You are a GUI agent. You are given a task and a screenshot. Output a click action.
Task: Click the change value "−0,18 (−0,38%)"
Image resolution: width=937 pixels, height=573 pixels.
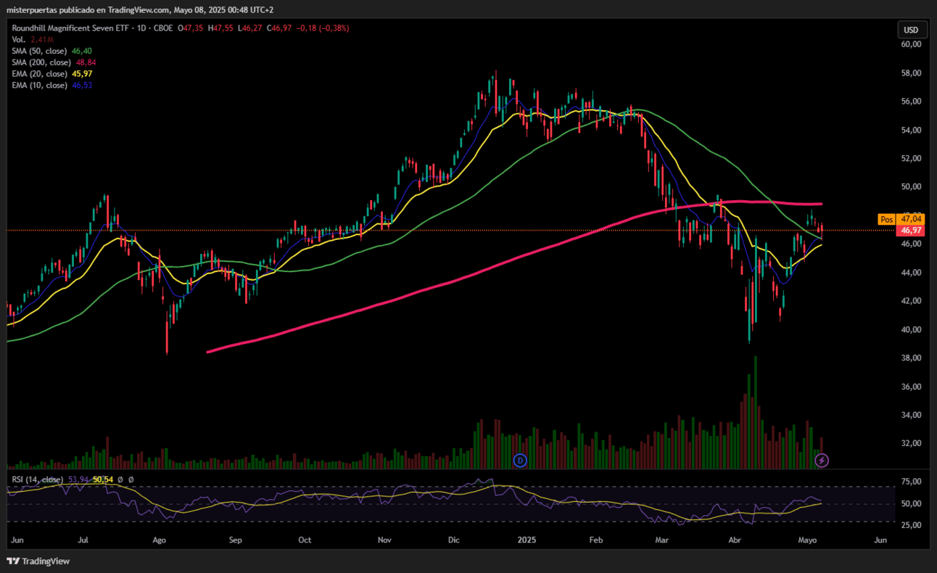(323, 28)
